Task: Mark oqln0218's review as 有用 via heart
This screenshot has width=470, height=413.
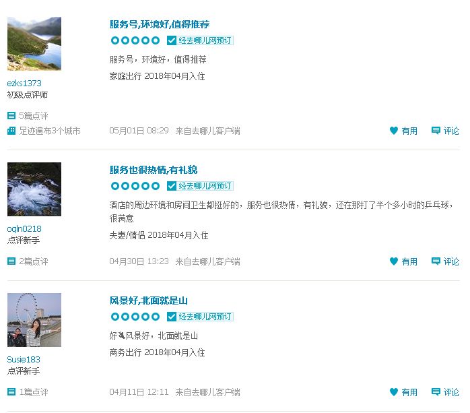Action: tap(393, 261)
